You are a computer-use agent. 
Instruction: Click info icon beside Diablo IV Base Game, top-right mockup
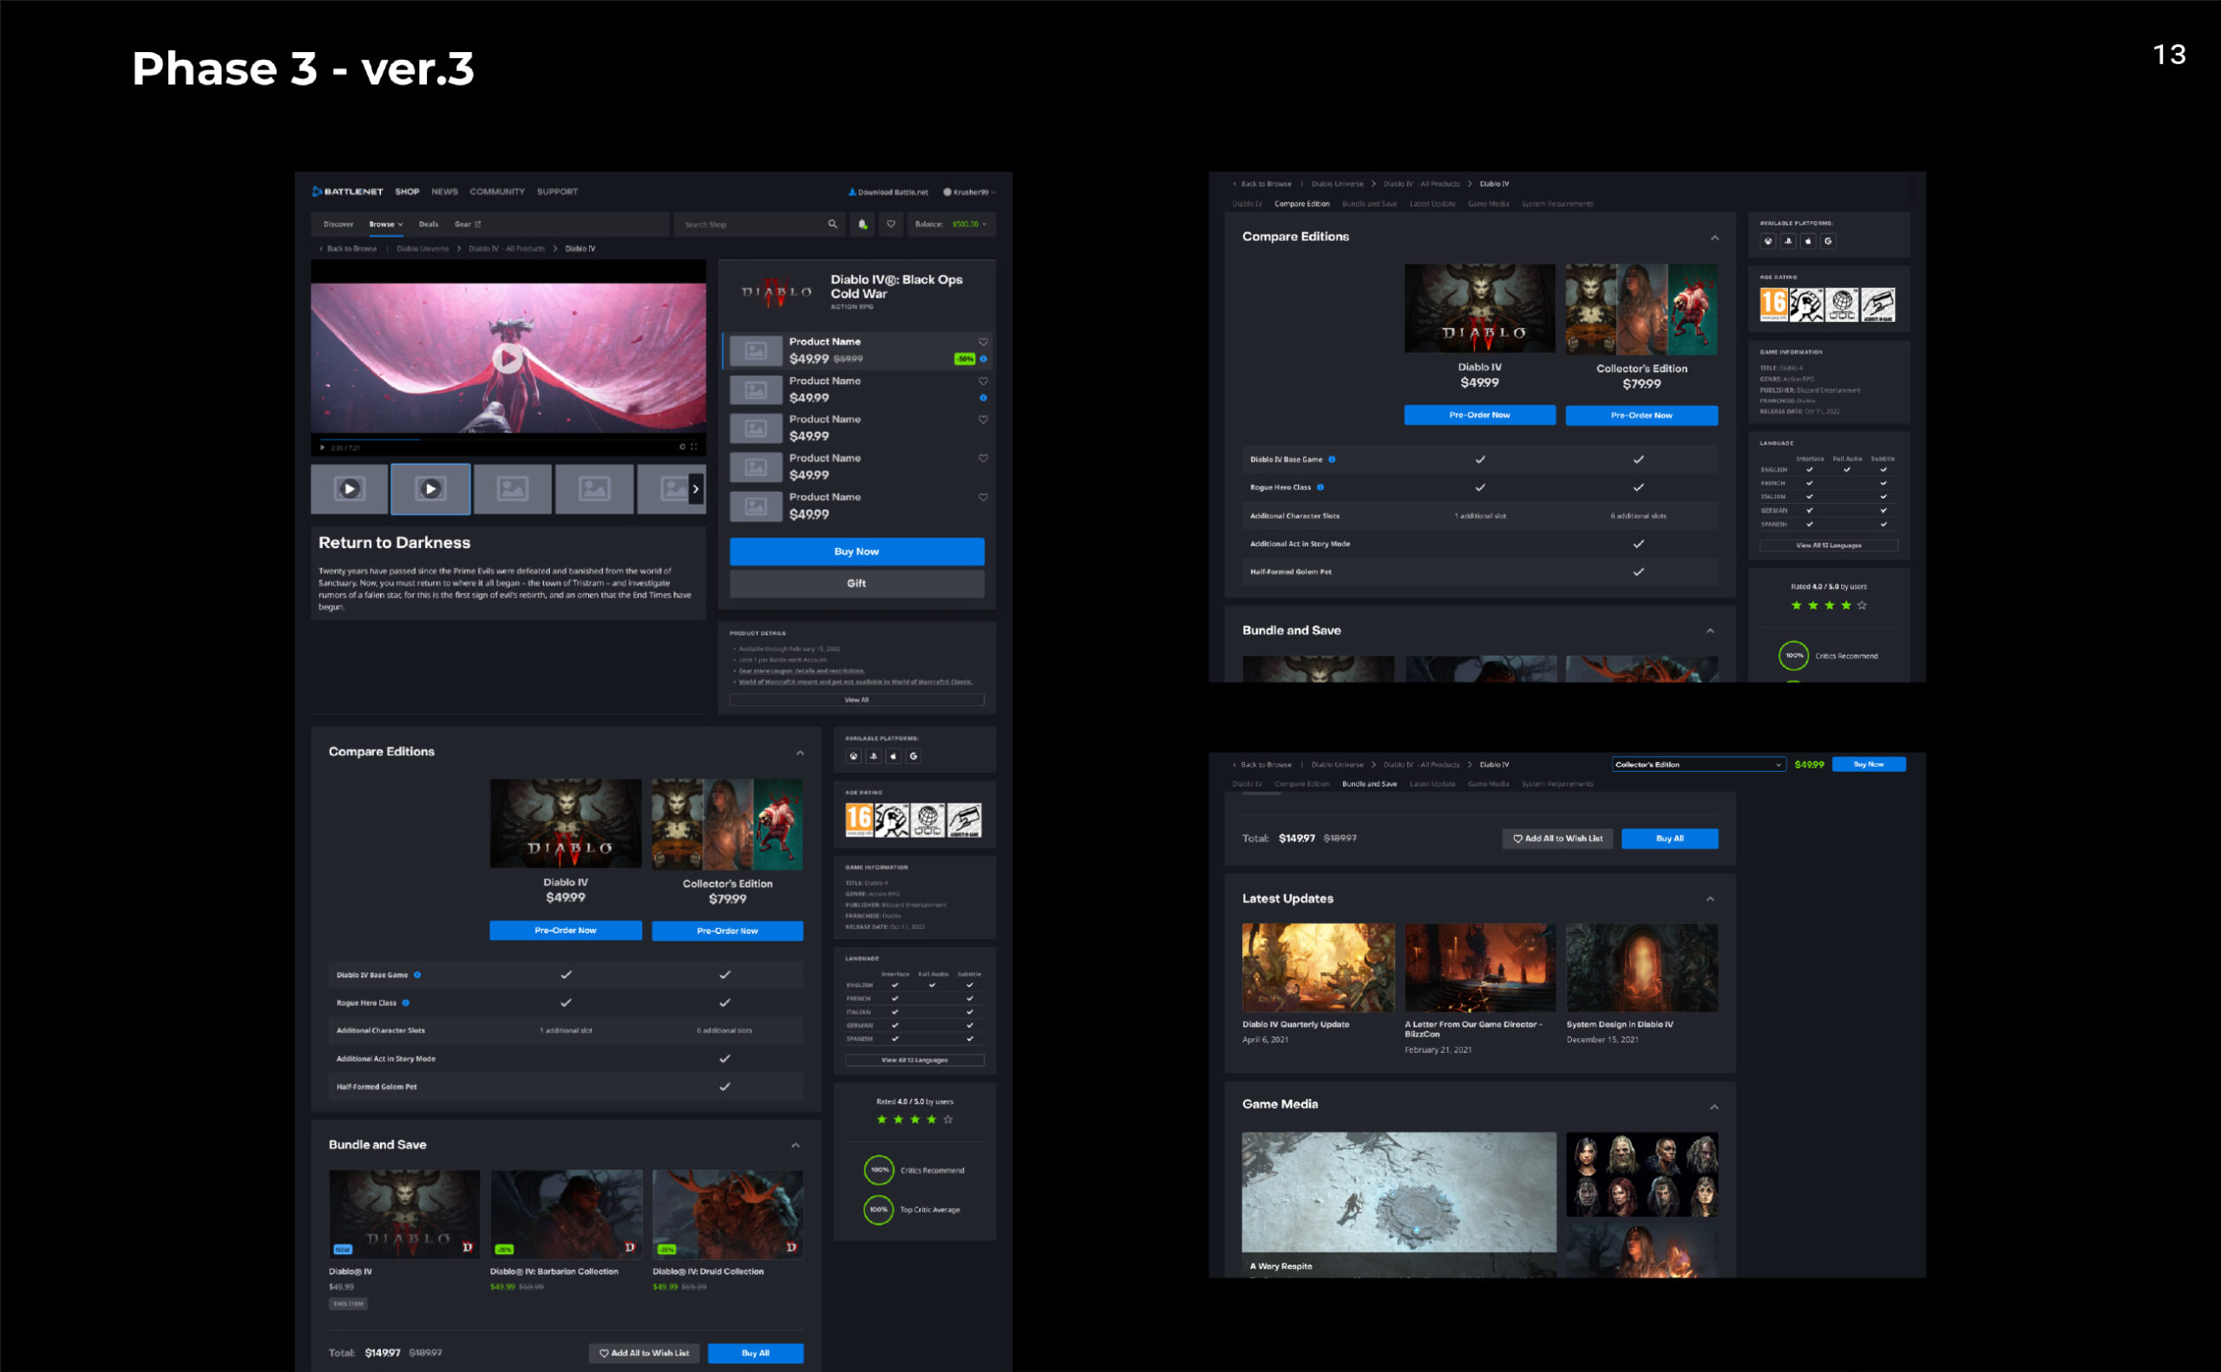click(x=1332, y=459)
